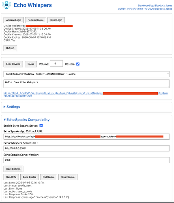Open the api/speak URL link
Viewport: 174px width, 203px height.
(86, 95)
